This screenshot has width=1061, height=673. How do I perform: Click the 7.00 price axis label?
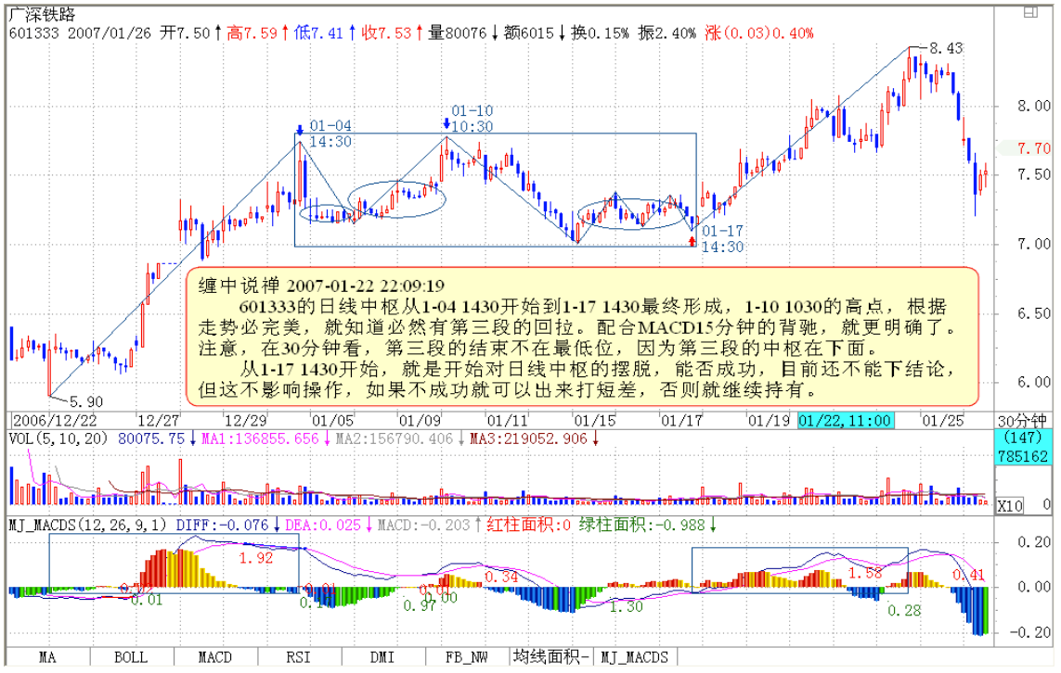pos(1034,244)
